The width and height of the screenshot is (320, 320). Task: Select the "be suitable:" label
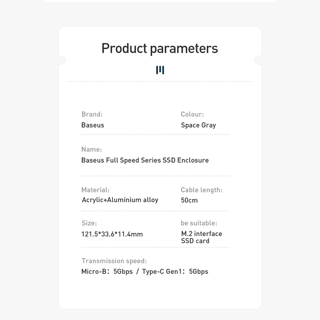199,223
